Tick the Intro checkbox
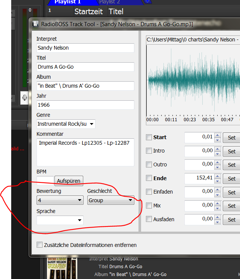The height and width of the screenshot is (279, 240). 149,151
